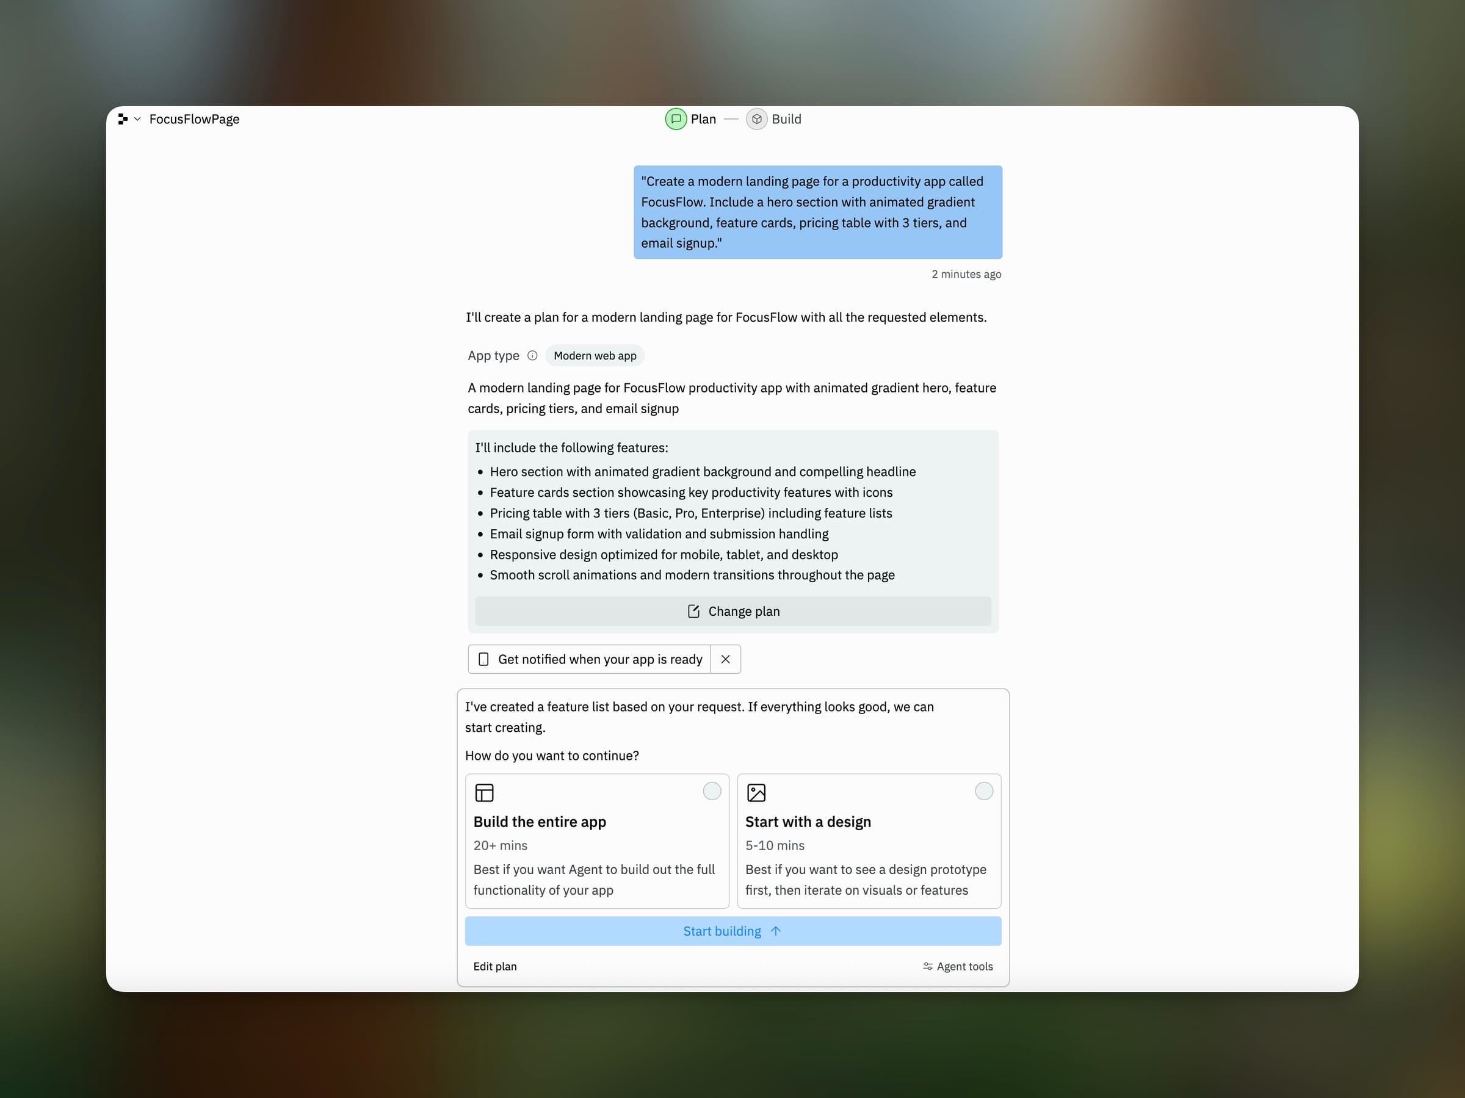This screenshot has height=1098, width=1465.
Task: Switch to the Build step label
Action: (786, 119)
